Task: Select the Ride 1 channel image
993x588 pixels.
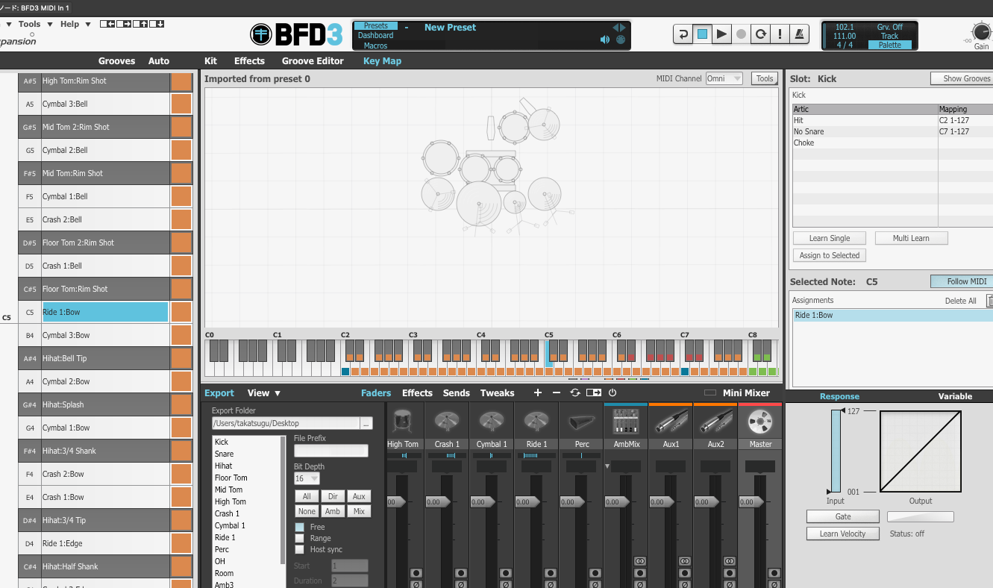Action: point(536,422)
